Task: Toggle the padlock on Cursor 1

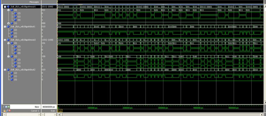Action: point(5,111)
